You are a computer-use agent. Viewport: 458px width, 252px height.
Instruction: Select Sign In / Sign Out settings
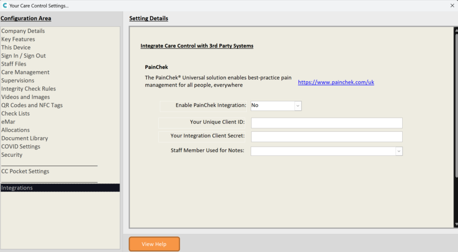(23, 56)
